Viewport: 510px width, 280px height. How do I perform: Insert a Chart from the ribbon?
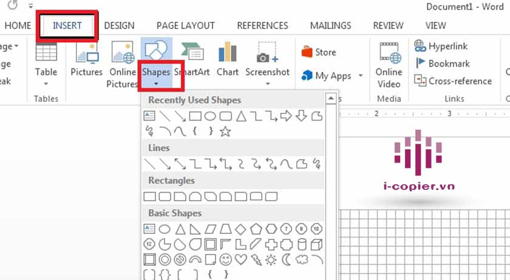228,60
